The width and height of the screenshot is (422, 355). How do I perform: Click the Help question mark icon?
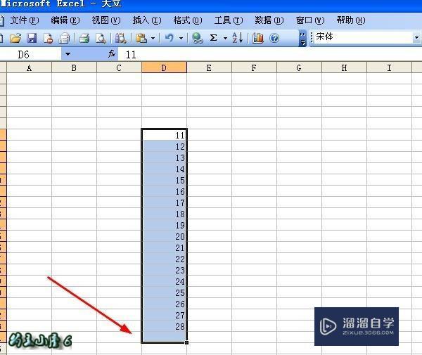(274, 38)
